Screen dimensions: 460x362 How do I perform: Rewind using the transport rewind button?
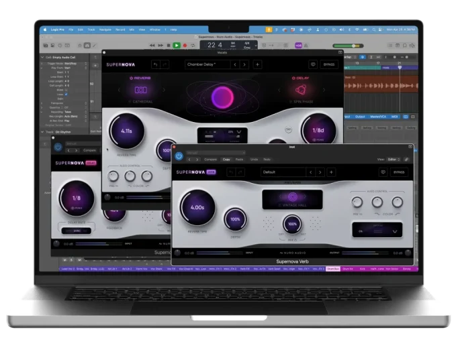152,46
